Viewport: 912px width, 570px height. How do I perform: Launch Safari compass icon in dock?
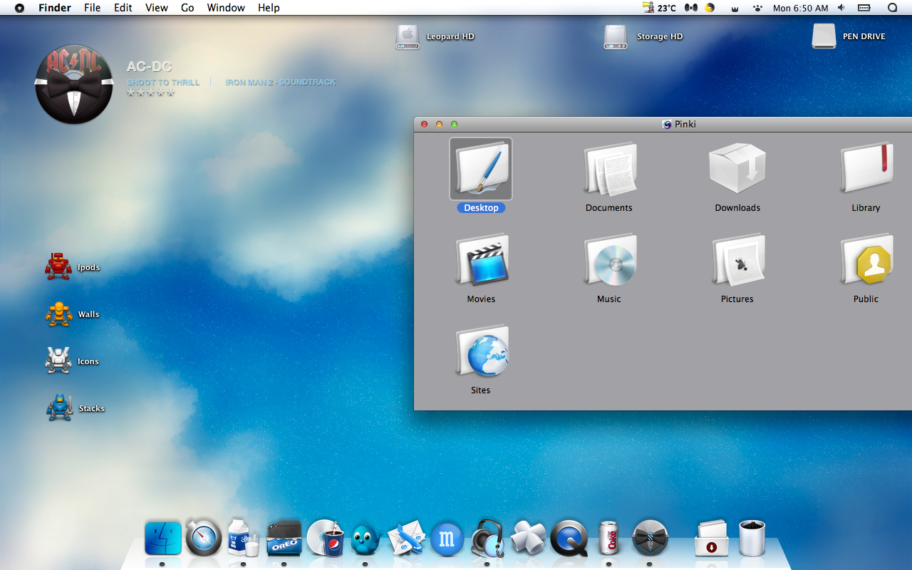pyautogui.click(x=203, y=538)
